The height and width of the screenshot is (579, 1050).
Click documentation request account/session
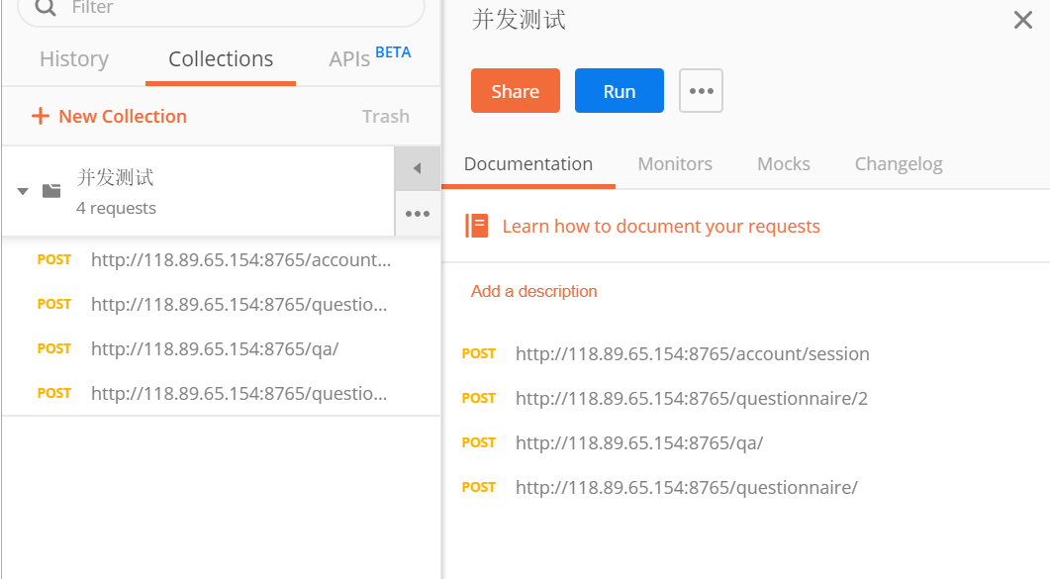(693, 353)
